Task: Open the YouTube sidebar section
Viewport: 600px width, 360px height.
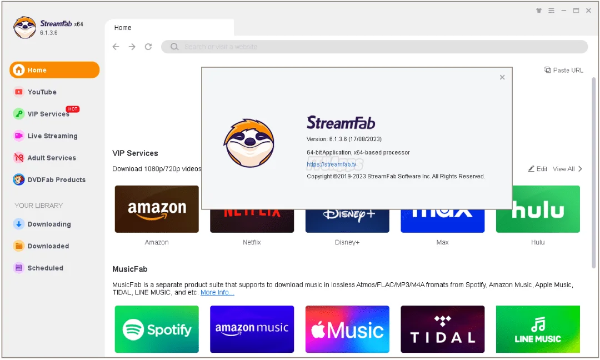Action: pos(54,92)
